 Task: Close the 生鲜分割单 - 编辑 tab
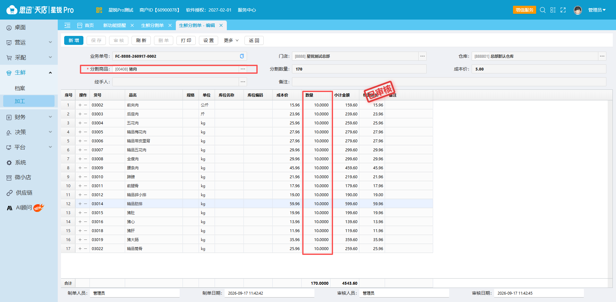point(221,25)
